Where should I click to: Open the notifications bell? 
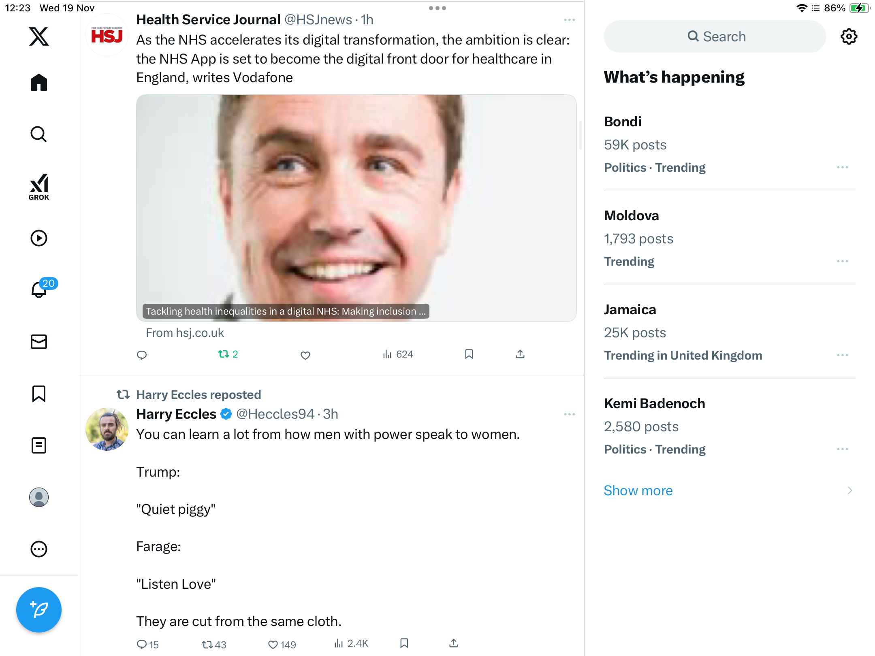click(39, 290)
